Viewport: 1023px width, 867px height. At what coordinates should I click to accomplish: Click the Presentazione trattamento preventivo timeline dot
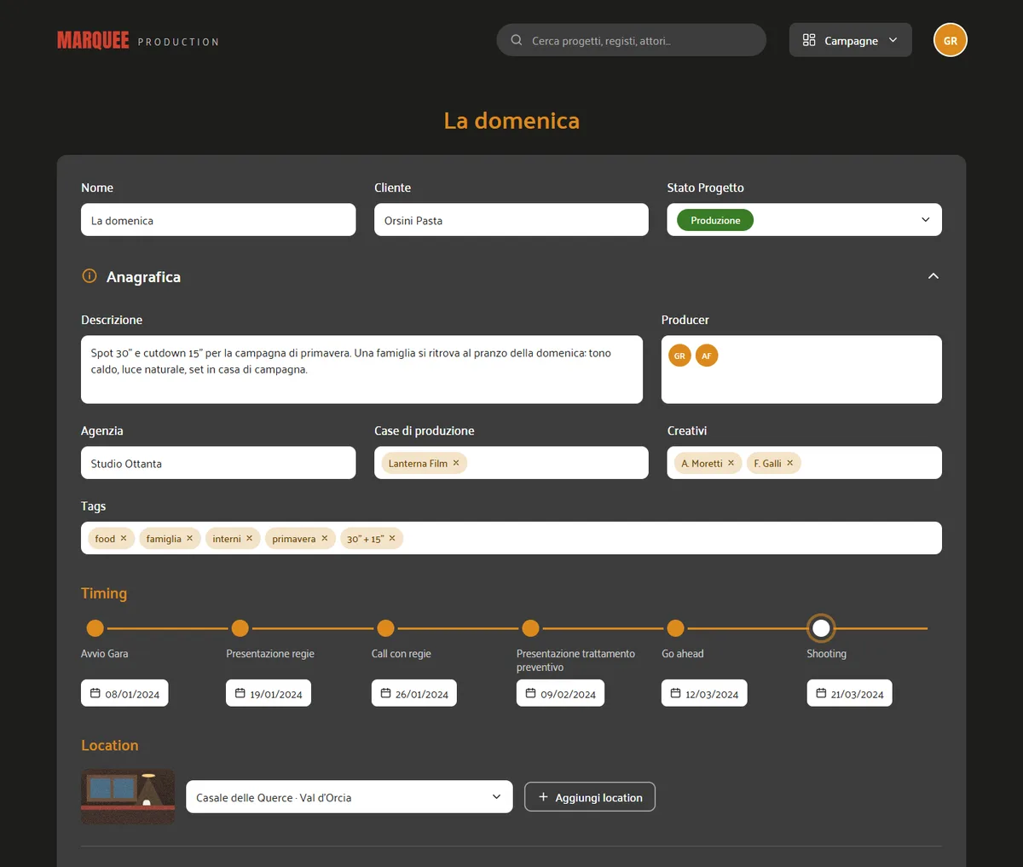[x=530, y=628]
